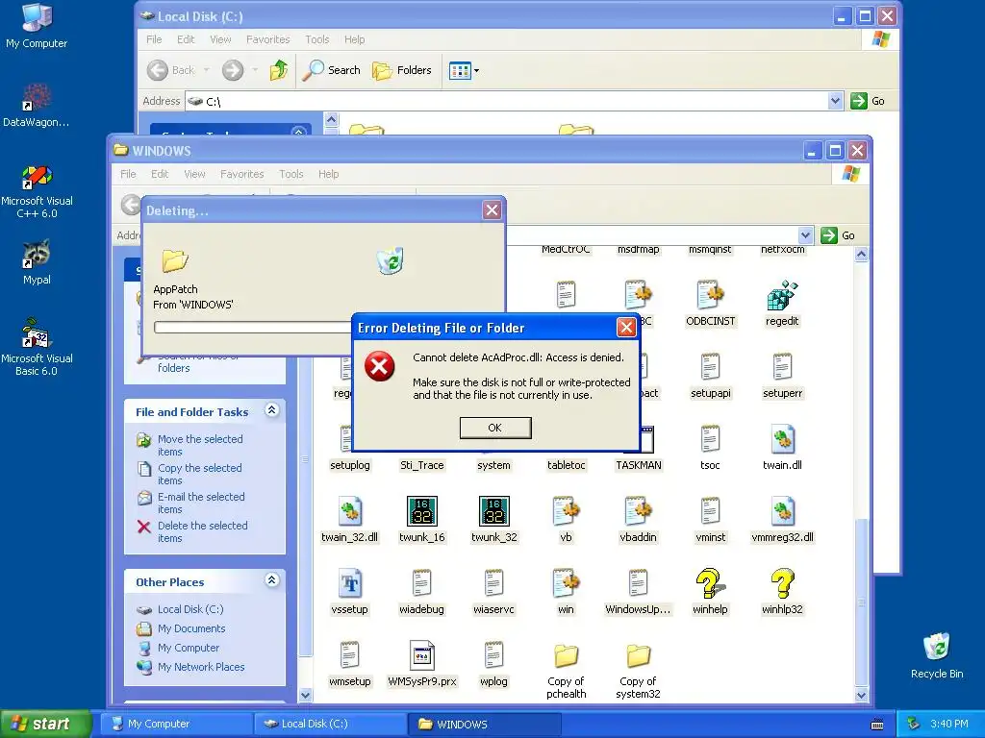Collapse the Other Places panel
This screenshot has width=985, height=738.
(271, 579)
